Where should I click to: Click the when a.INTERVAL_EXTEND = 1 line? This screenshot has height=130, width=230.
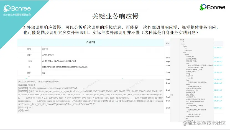[200, 65]
